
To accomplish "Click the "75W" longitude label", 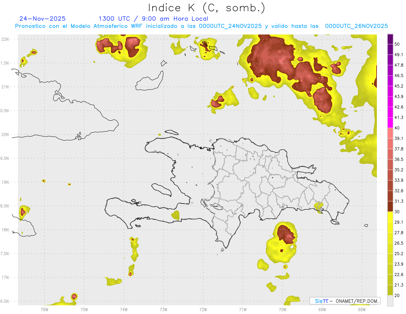I will point(84,309).
